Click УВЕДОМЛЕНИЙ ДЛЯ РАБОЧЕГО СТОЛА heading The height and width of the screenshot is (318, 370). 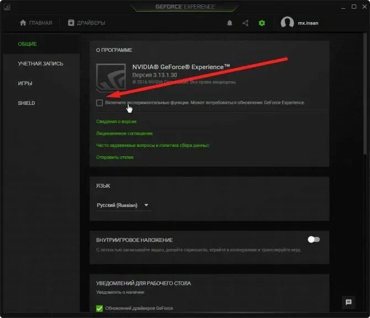[143, 283]
